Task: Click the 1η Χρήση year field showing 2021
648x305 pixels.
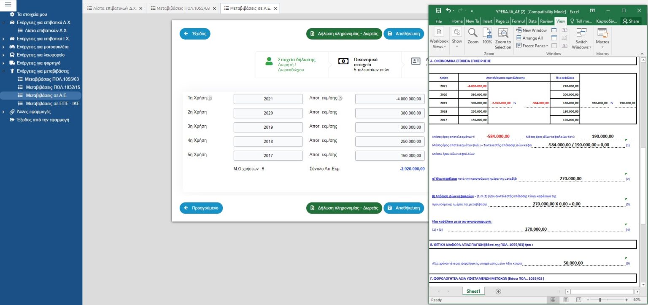Action: [268, 99]
